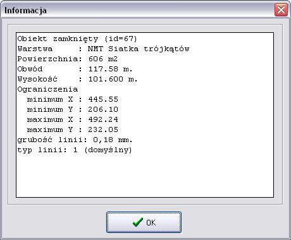
Task: Select the 'minimum X : 445.55' value
Action: point(73,99)
